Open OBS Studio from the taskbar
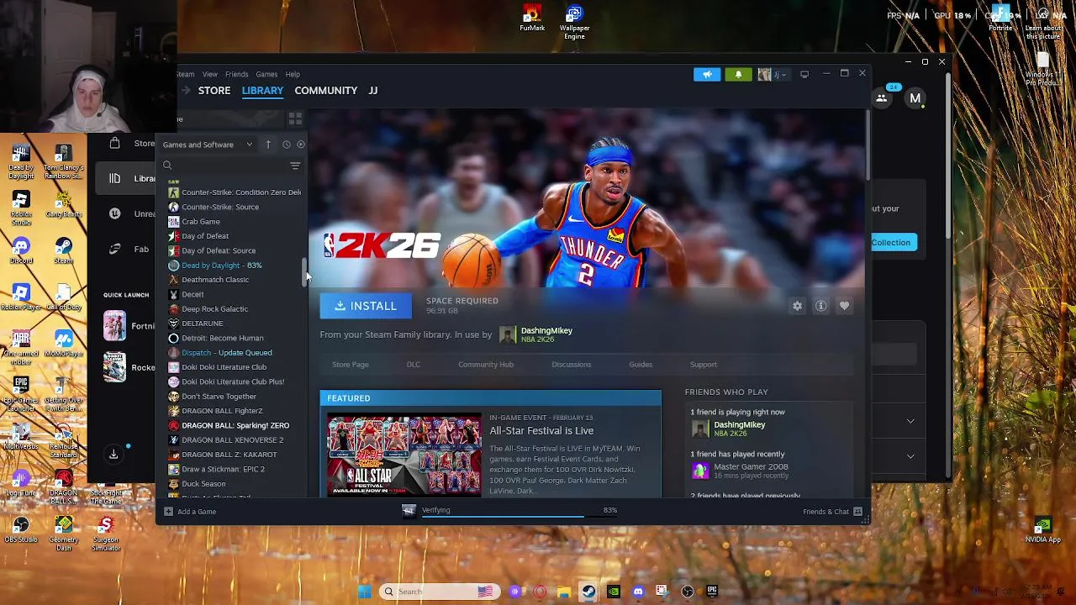Screen dimensions: 1076x605 [x=688, y=592]
